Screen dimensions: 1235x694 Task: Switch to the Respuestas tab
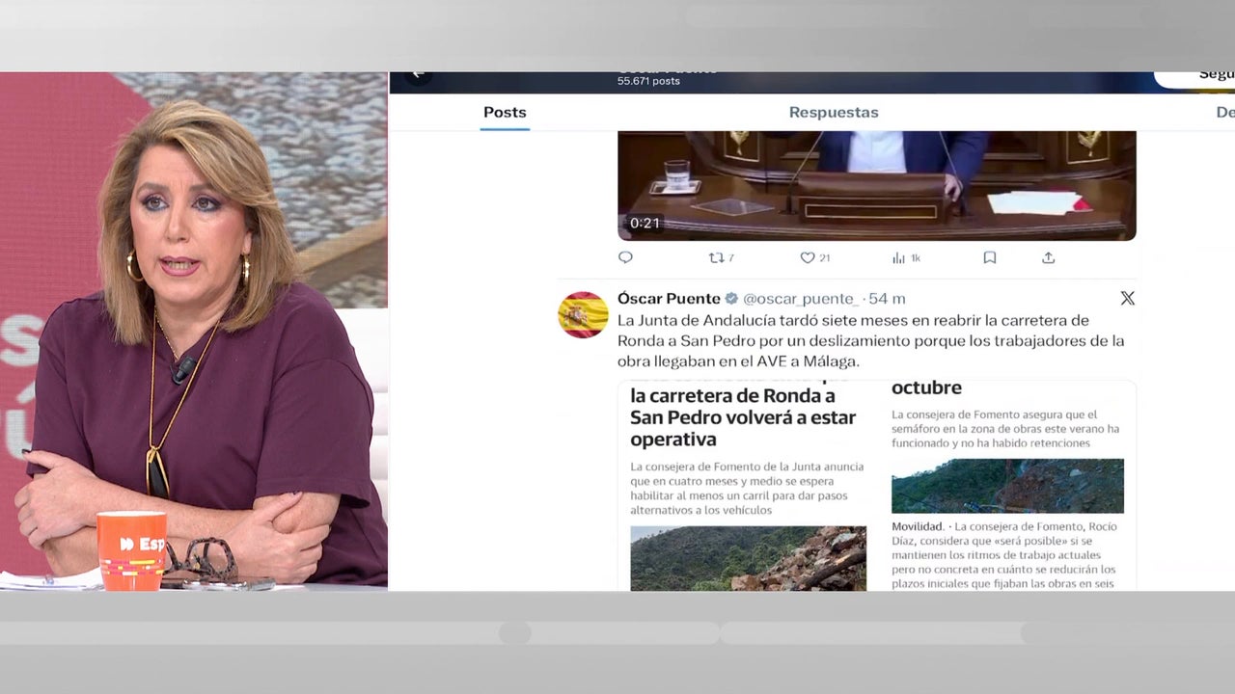tap(833, 112)
